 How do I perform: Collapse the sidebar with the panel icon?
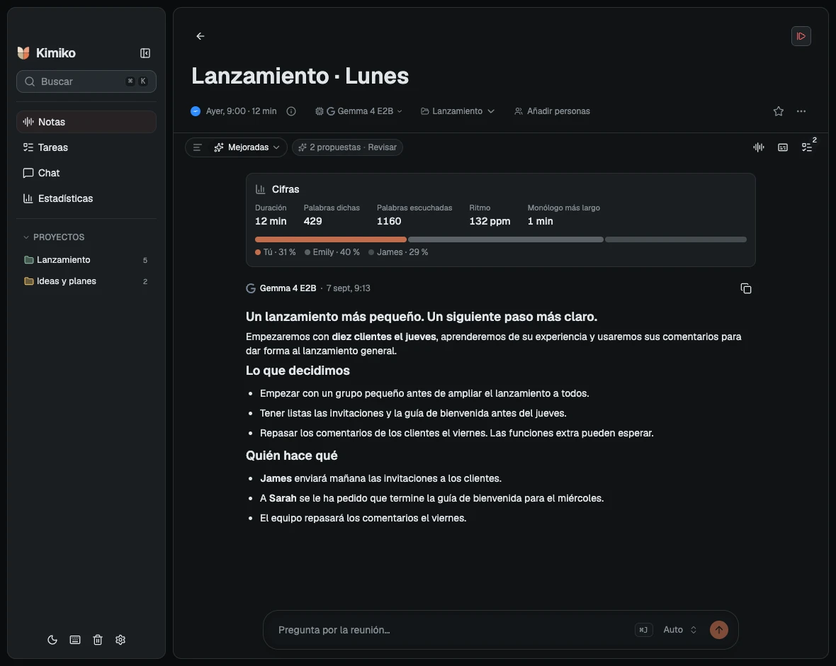point(145,53)
